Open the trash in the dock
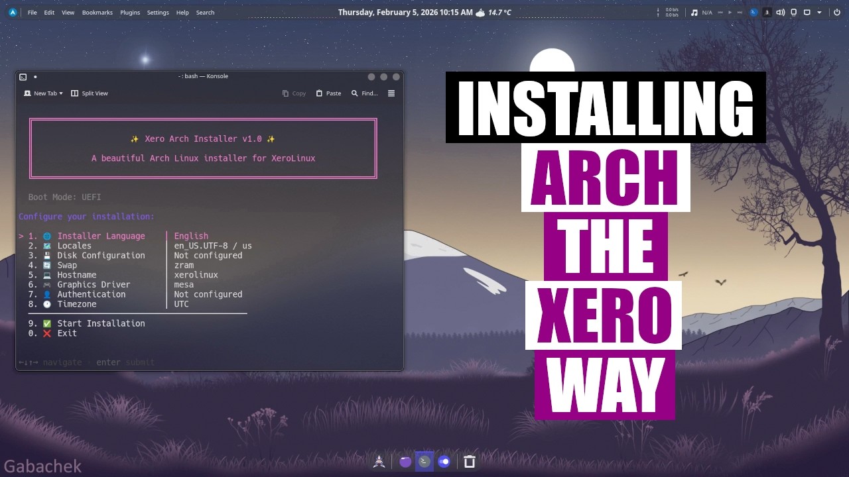 [x=470, y=462]
